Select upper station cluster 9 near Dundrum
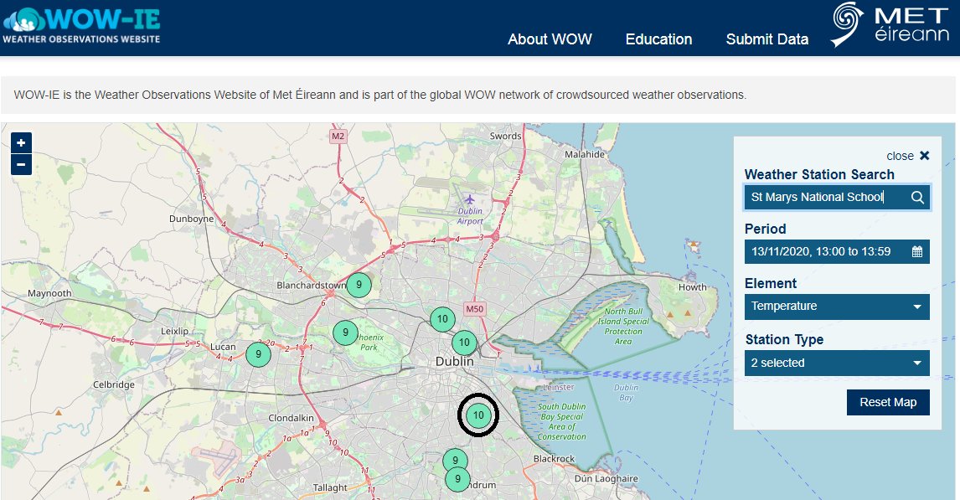Viewport: 960px width, 500px height. click(x=455, y=461)
